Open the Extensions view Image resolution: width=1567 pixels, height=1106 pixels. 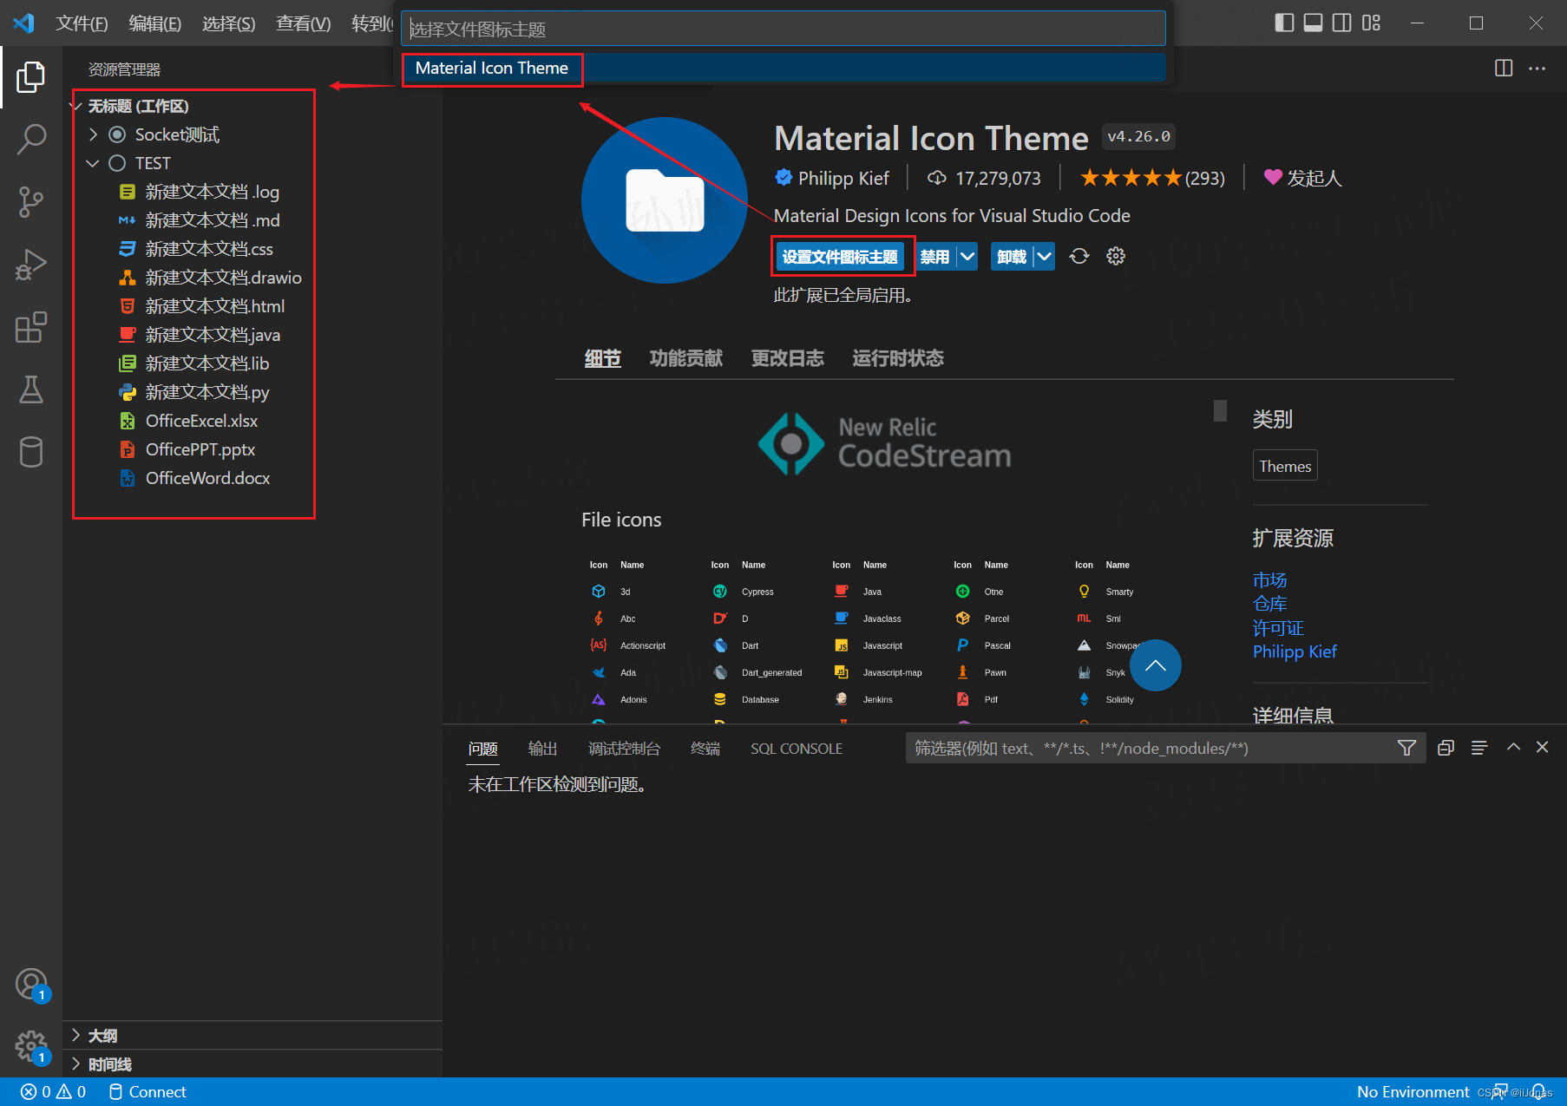pyautogui.click(x=31, y=327)
